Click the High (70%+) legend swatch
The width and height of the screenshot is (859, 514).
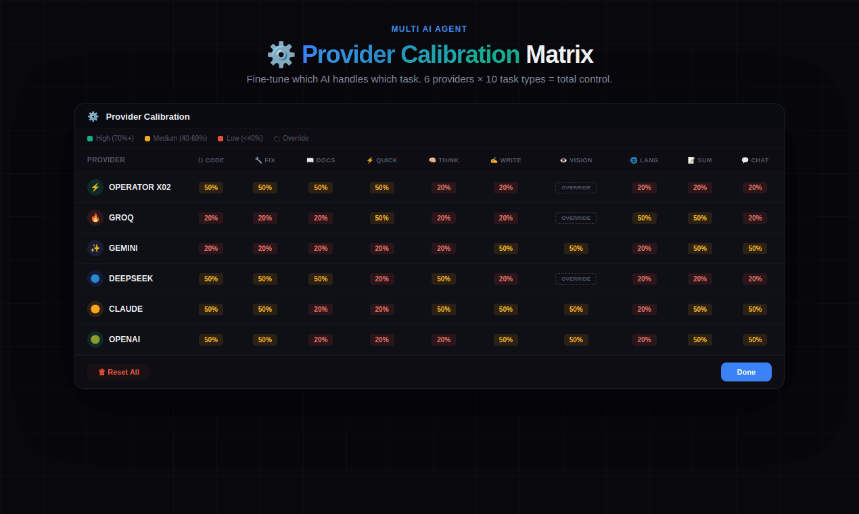(x=89, y=138)
